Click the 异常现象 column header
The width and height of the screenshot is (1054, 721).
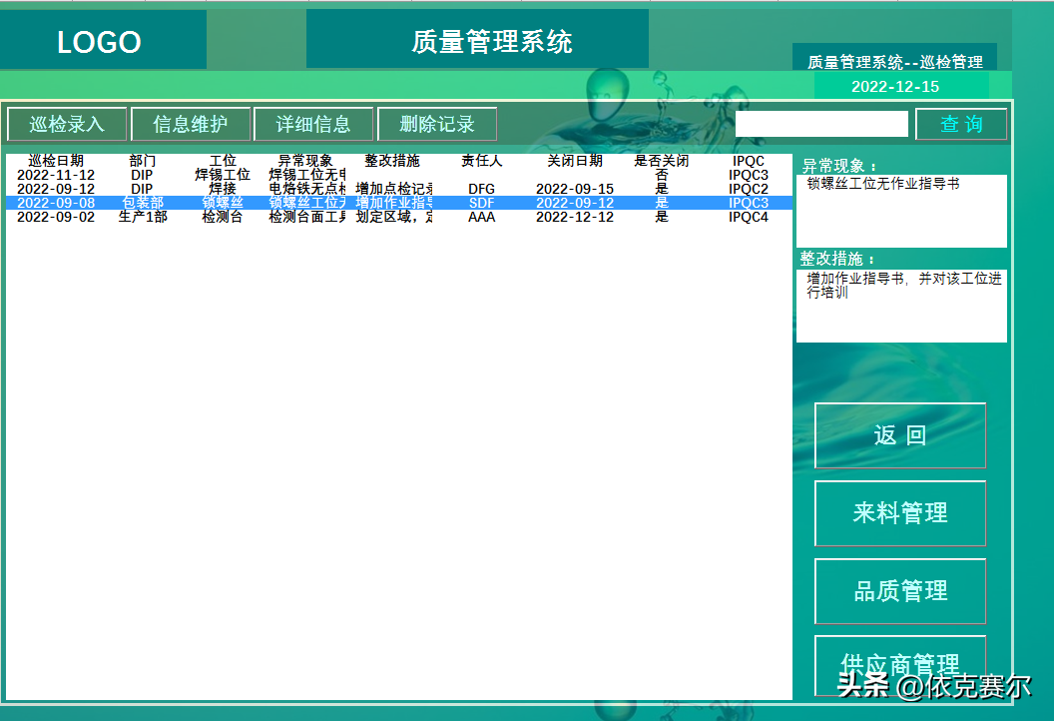[x=305, y=161]
